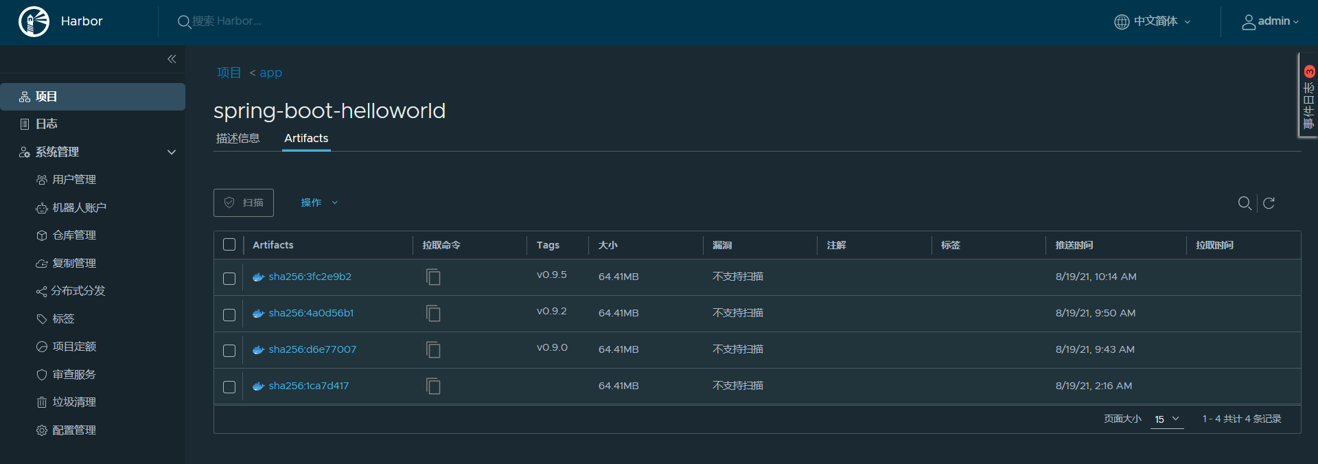Click tag v0.9.5 text
The width and height of the screenshot is (1318, 464).
[552, 275]
